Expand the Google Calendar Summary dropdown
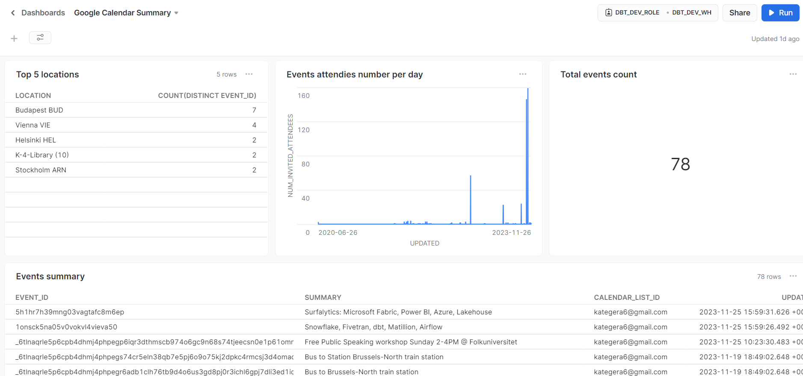Image resolution: width=803 pixels, height=376 pixels. [x=176, y=13]
